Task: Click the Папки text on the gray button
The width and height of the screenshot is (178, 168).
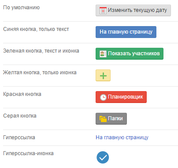Action: click(115, 118)
